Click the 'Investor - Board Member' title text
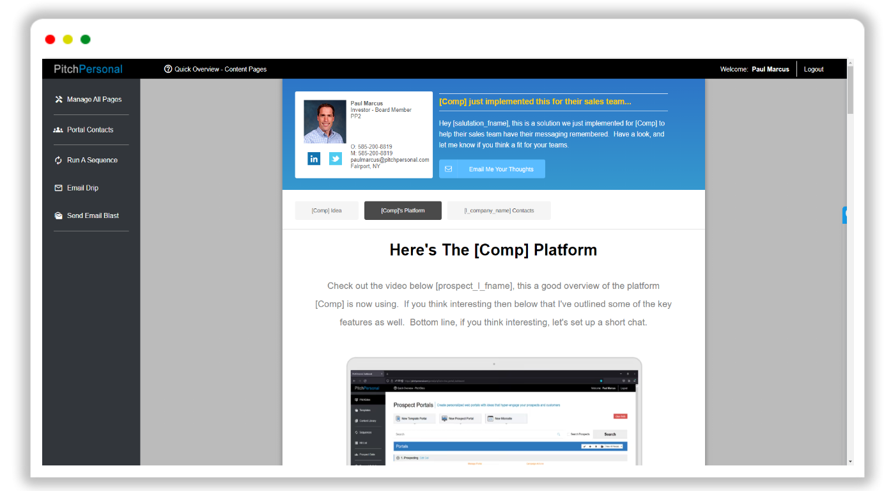Viewport: 884px width, 491px height. tap(381, 110)
